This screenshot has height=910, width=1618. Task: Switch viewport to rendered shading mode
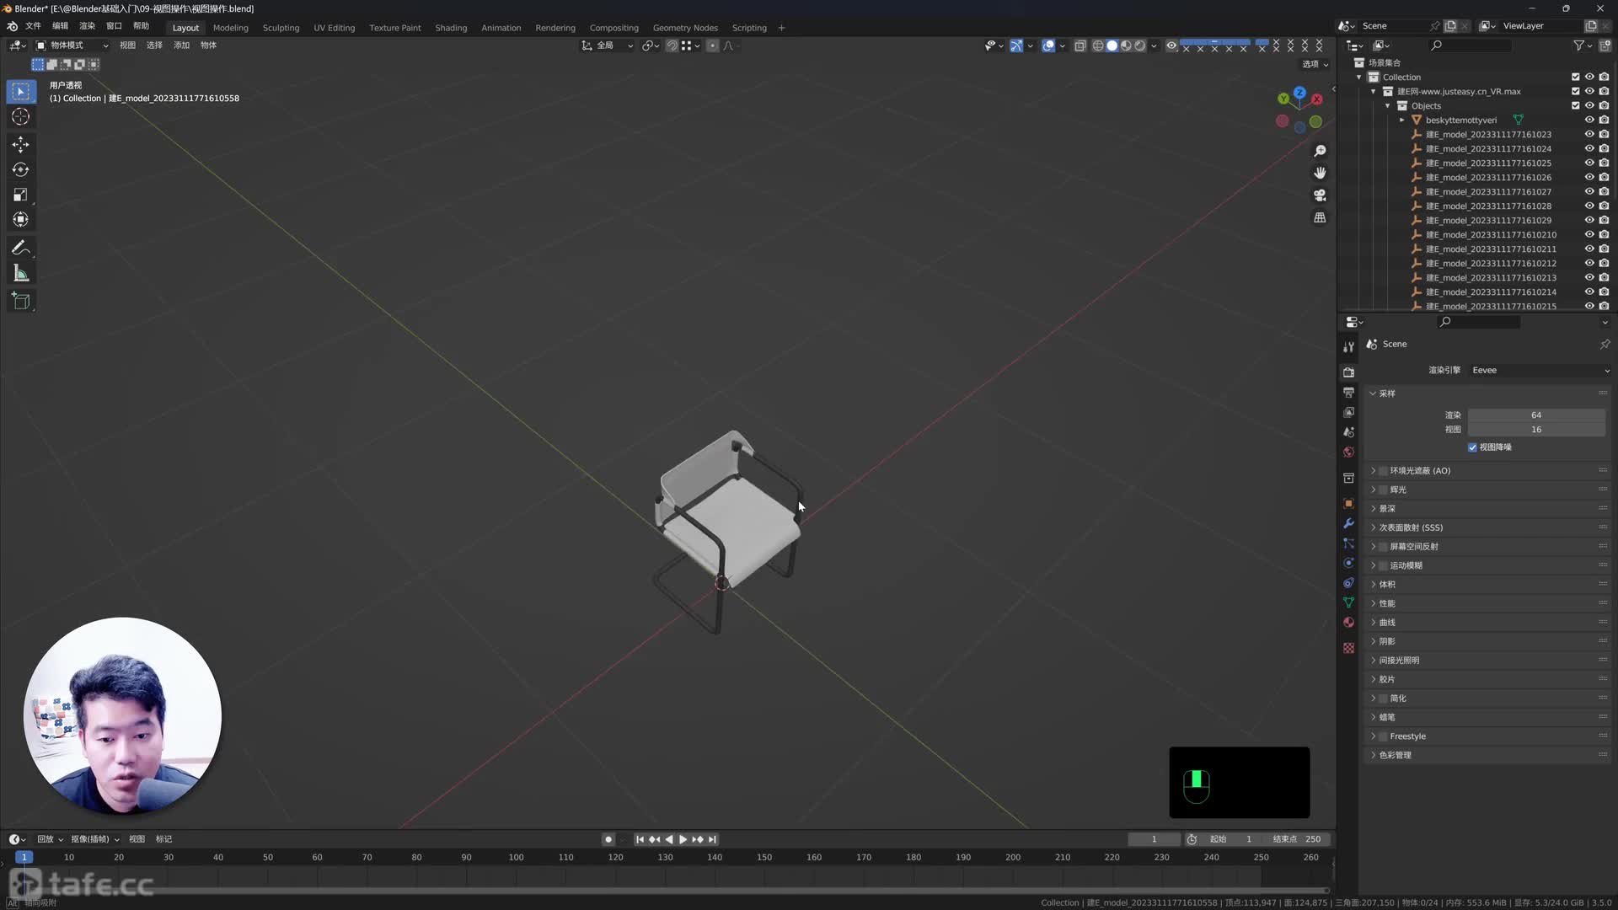(x=1140, y=45)
